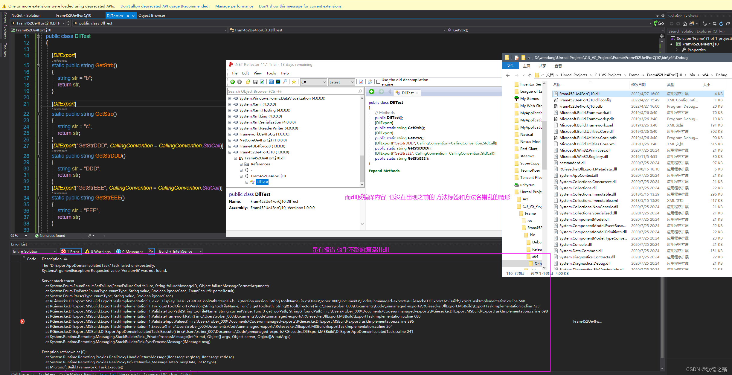Click Reflector toolbar grey Forward arrow
732x375 pixels.
pyautogui.click(x=239, y=82)
